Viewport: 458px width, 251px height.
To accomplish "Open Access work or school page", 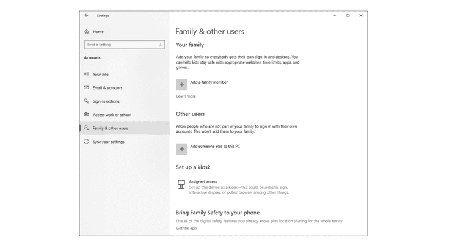I will pos(112,115).
